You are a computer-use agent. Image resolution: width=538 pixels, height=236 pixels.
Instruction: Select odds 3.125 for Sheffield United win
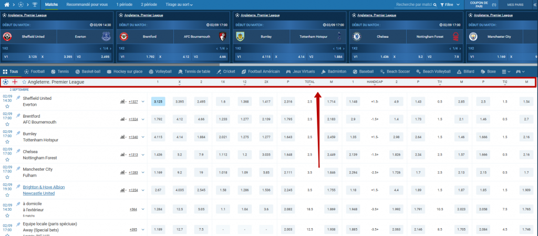pyautogui.click(x=158, y=101)
